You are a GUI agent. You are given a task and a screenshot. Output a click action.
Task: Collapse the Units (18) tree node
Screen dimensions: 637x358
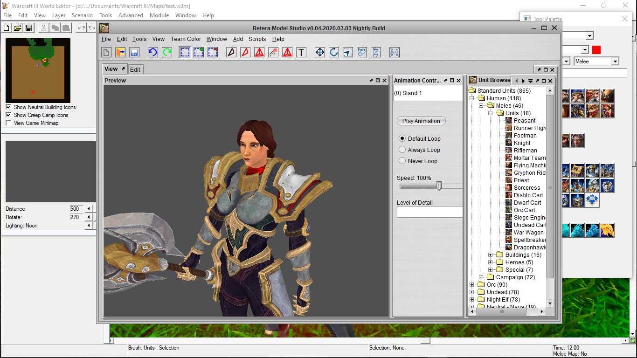coord(491,113)
